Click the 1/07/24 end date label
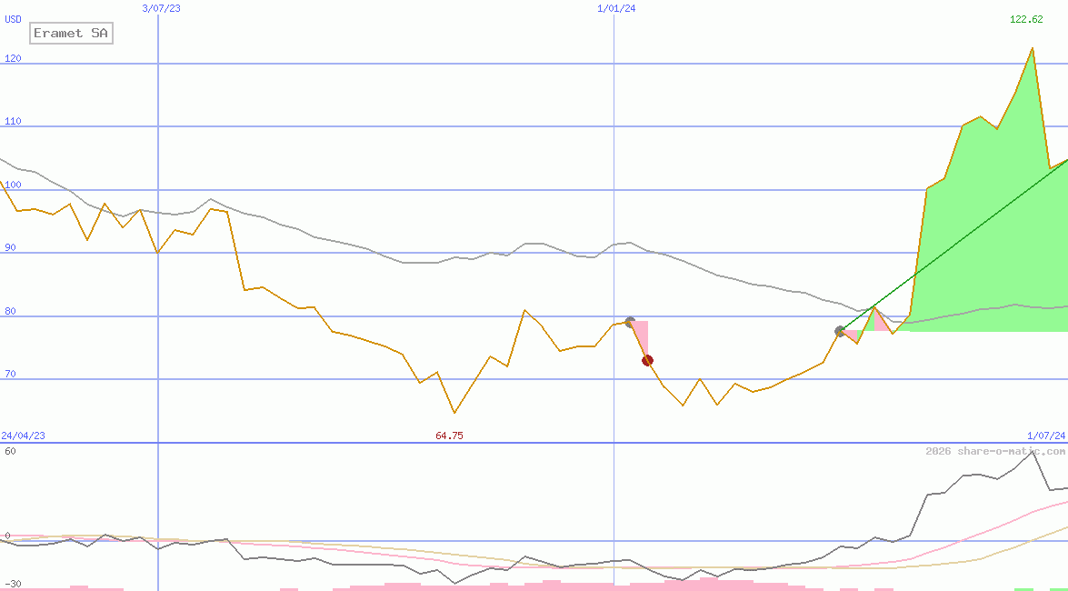The width and height of the screenshot is (1068, 591). click(x=1045, y=436)
